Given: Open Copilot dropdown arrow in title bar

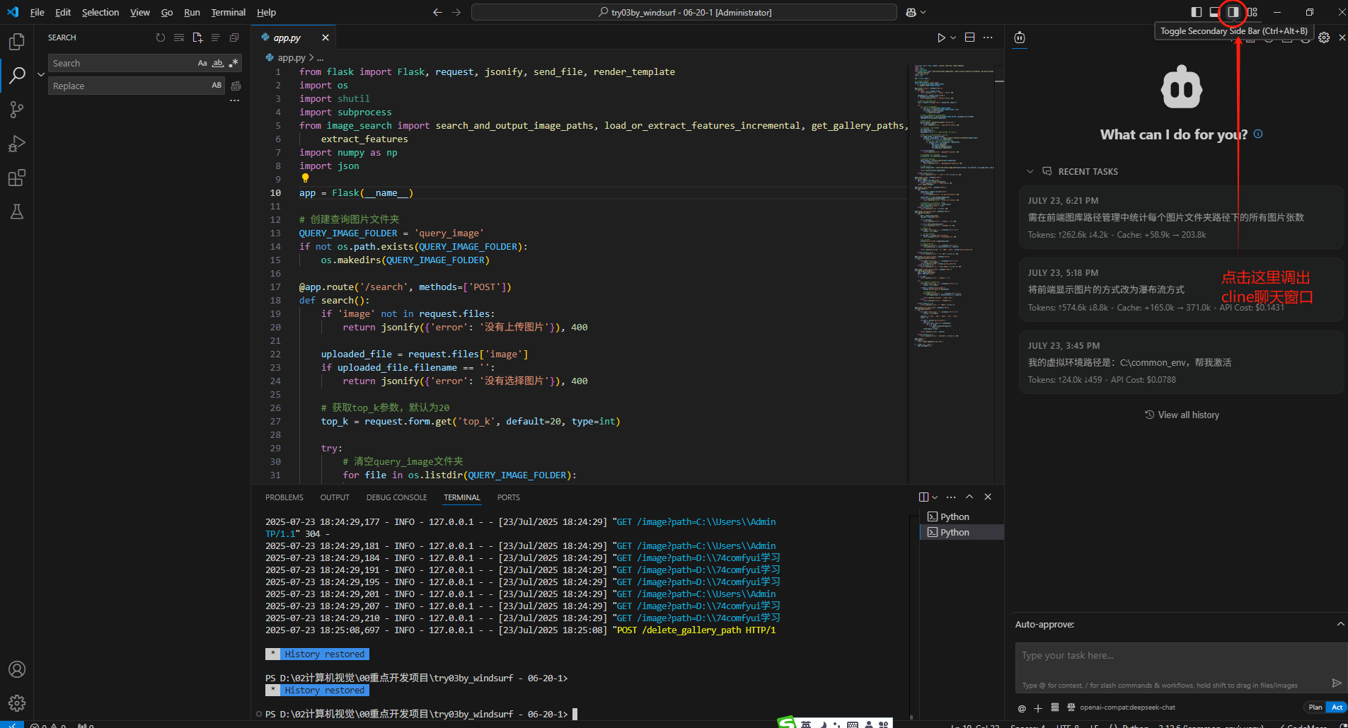Looking at the screenshot, I should tap(923, 12).
